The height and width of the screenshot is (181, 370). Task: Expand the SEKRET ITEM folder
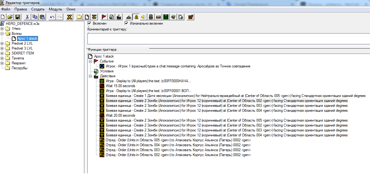2,53
